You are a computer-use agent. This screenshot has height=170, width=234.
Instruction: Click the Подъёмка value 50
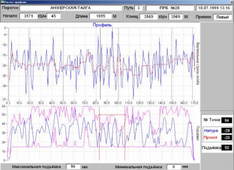tap(226, 147)
